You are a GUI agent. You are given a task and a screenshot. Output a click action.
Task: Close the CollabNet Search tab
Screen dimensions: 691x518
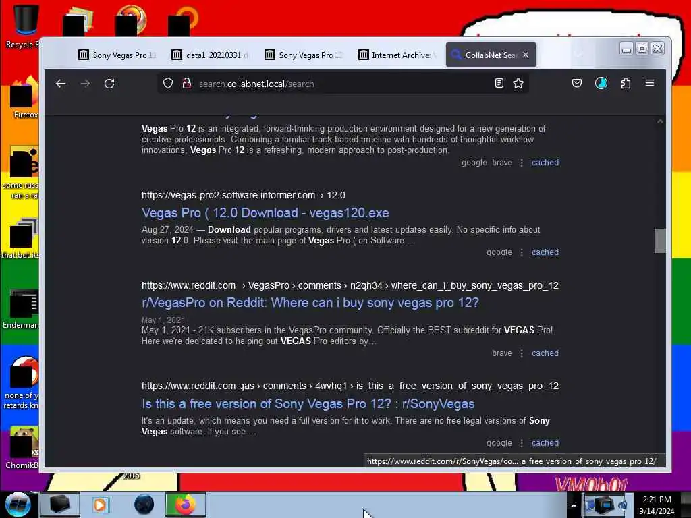coord(526,55)
